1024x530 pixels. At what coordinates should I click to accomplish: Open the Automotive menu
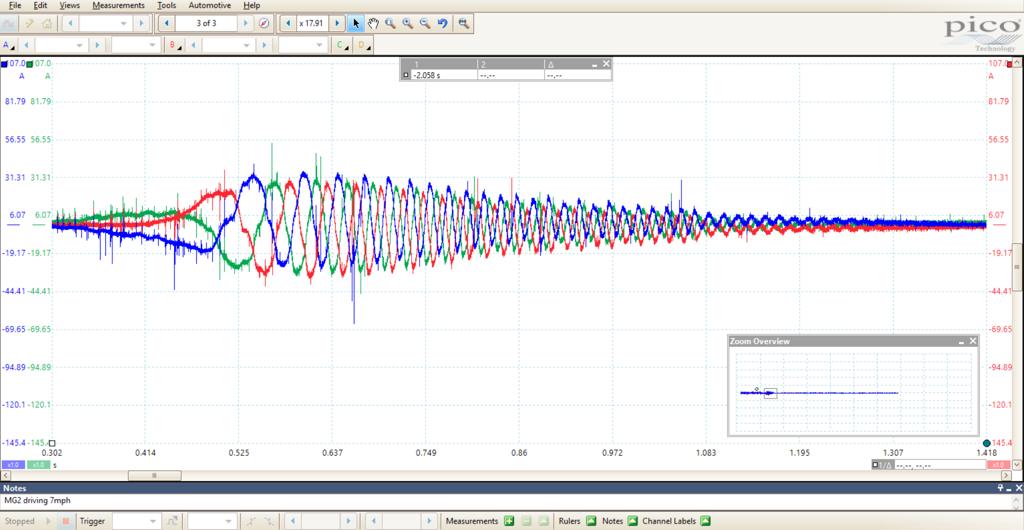(210, 5)
